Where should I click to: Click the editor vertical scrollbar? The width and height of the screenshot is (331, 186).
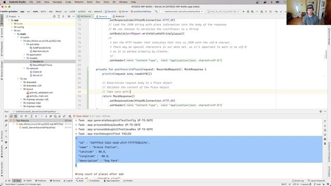[326, 55]
